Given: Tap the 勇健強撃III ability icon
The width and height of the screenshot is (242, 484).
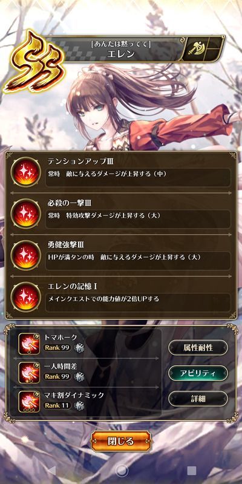Looking at the screenshot, I should 26,255.
